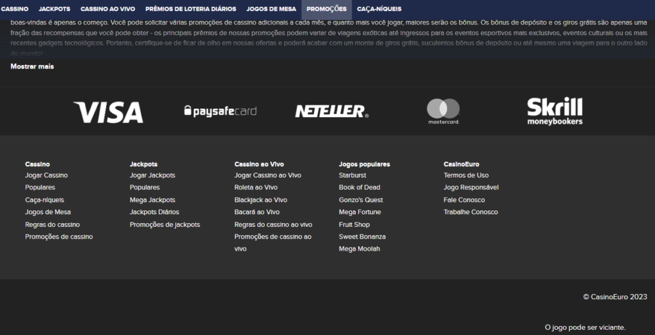This screenshot has width=655, height=335.
Task: Open PRÊMIOS DE LOTERIA DIÁRIOS menu item
Action: tap(191, 9)
